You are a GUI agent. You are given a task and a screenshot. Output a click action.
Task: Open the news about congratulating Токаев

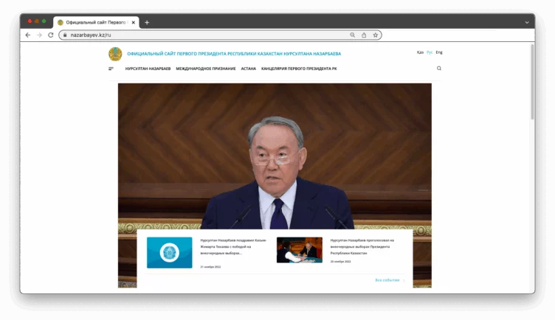coord(233,246)
